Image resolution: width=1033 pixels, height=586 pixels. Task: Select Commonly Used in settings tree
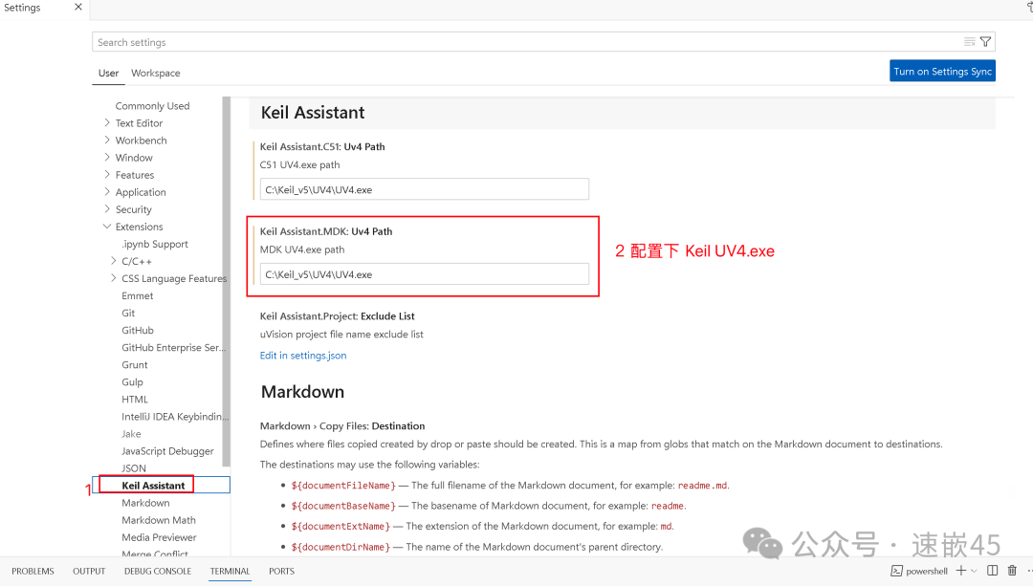point(152,106)
